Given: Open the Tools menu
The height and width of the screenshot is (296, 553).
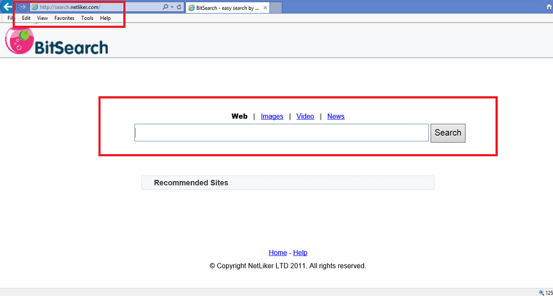Looking at the screenshot, I should click(87, 18).
